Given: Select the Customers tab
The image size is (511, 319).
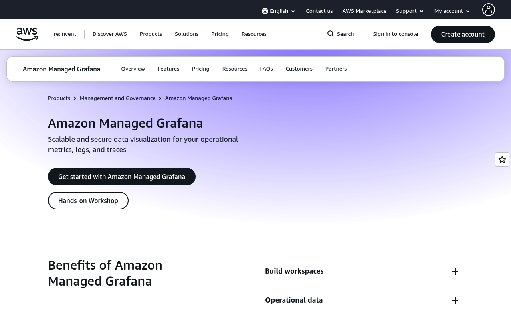Looking at the screenshot, I should click(299, 69).
